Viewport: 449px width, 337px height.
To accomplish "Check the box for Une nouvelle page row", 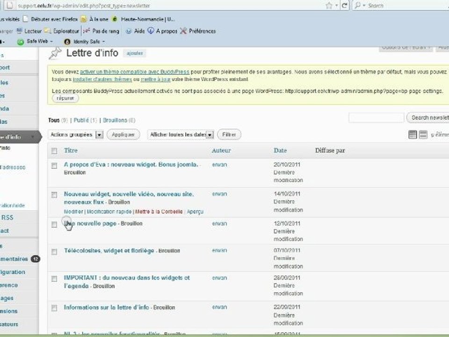I will click(54, 224).
